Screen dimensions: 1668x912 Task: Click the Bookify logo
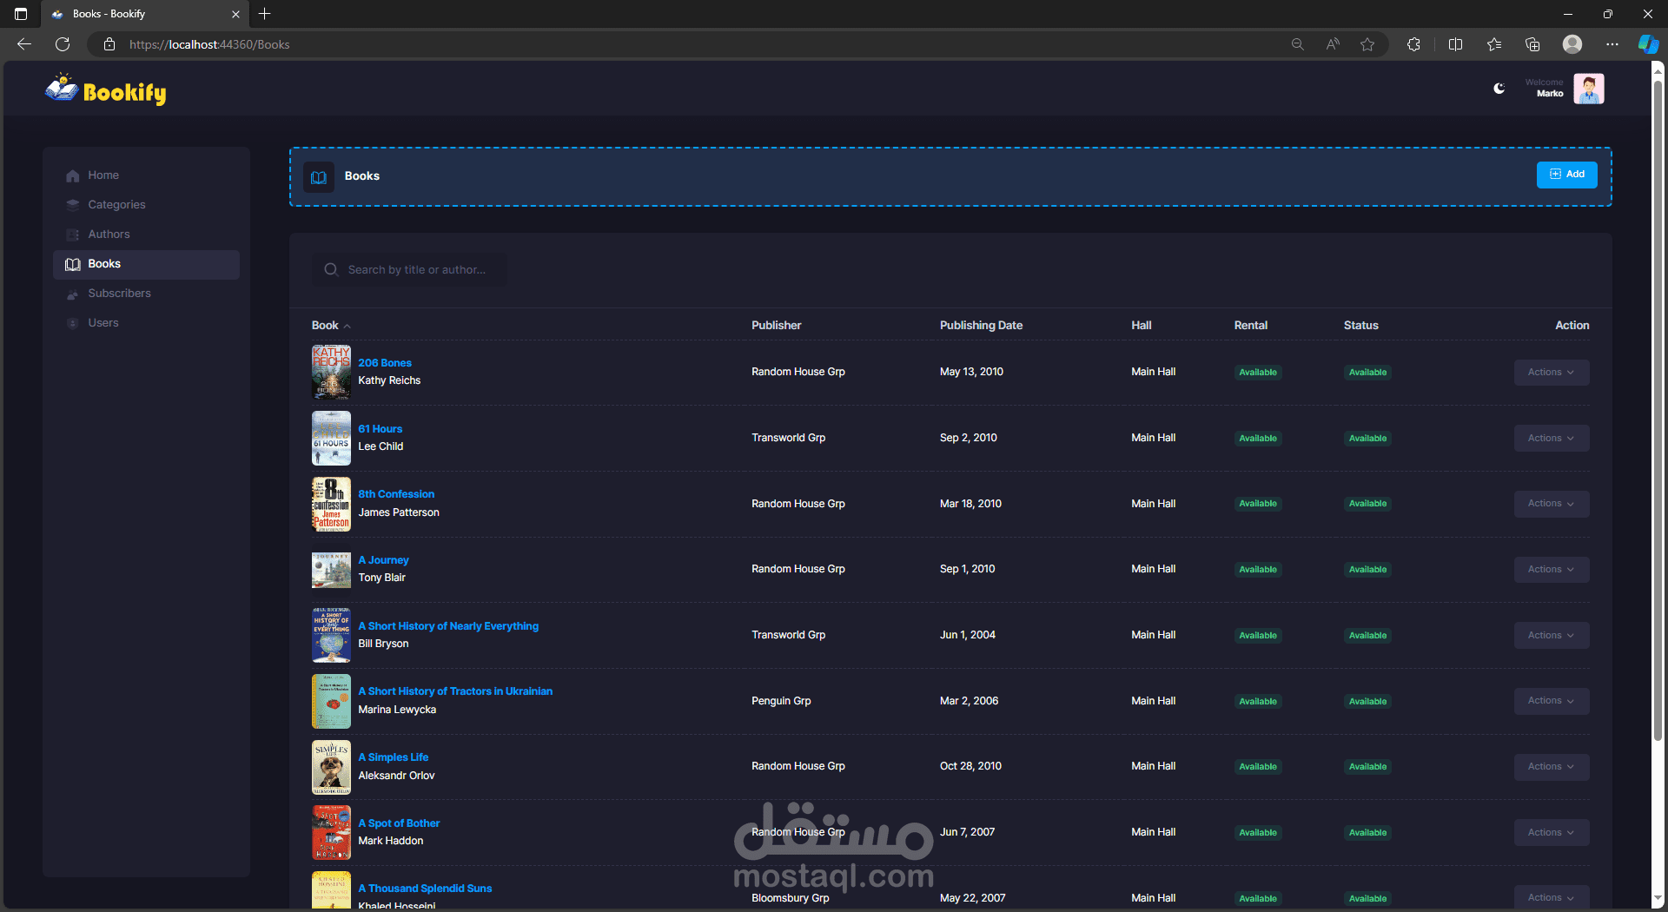coord(105,89)
